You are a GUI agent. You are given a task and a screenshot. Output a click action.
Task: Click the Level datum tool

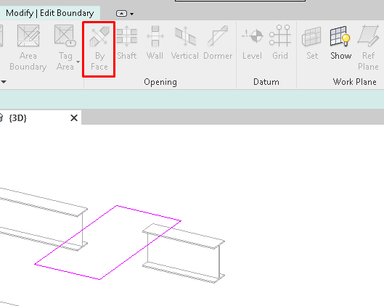252,43
